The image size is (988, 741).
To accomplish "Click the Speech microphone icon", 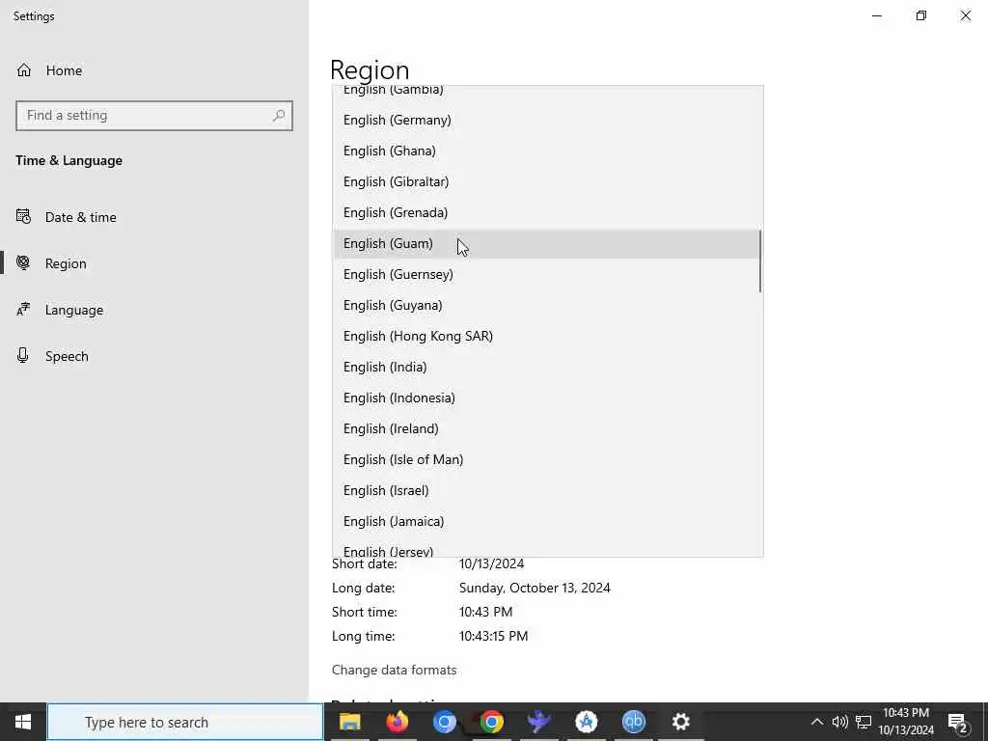I will pos(23,355).
